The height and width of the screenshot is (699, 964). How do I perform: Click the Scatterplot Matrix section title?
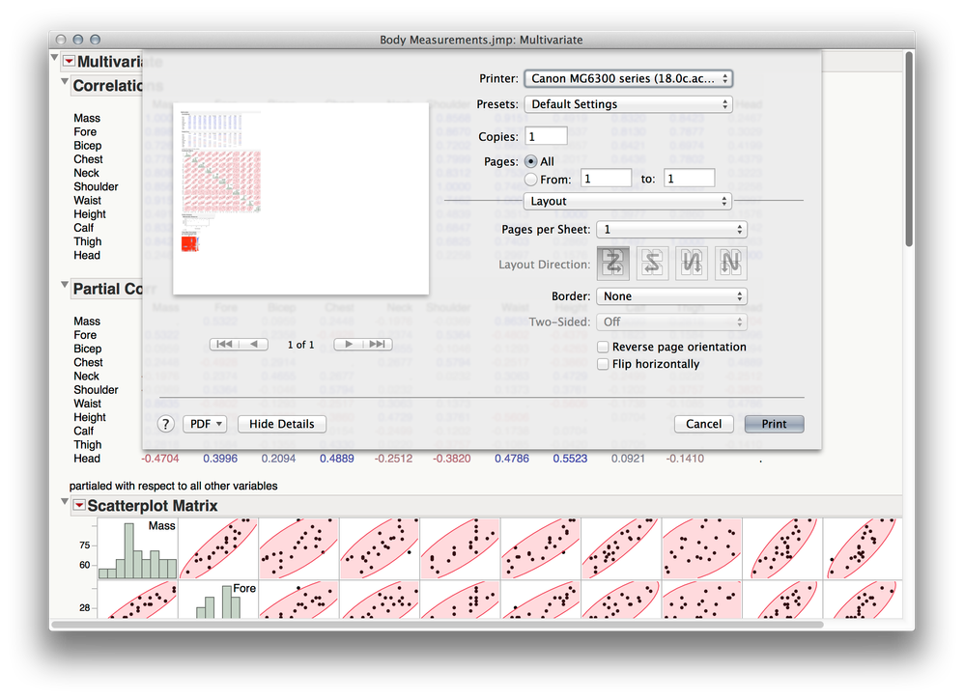(153, 506)
